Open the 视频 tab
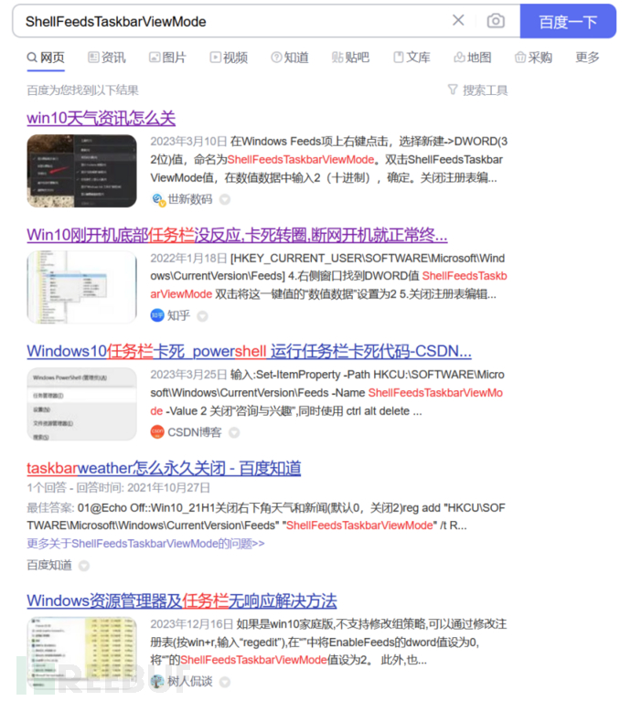Viewport: 631px width, 701px height. tap(229, 58)
